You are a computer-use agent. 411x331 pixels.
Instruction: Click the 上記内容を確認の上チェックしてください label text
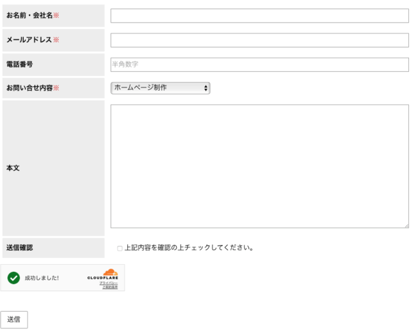(x=189, y=247)
